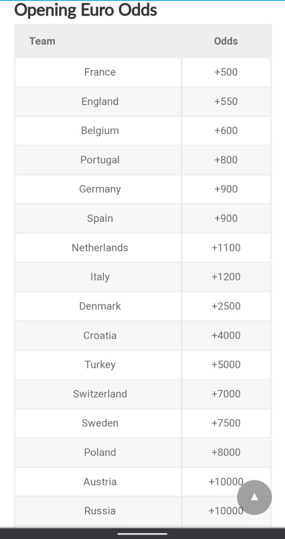
Task: Tap Turkey in the table
Action: click(100, 364)
